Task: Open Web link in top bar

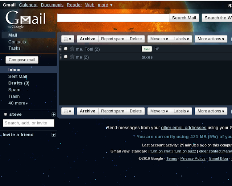Action: 90,5
